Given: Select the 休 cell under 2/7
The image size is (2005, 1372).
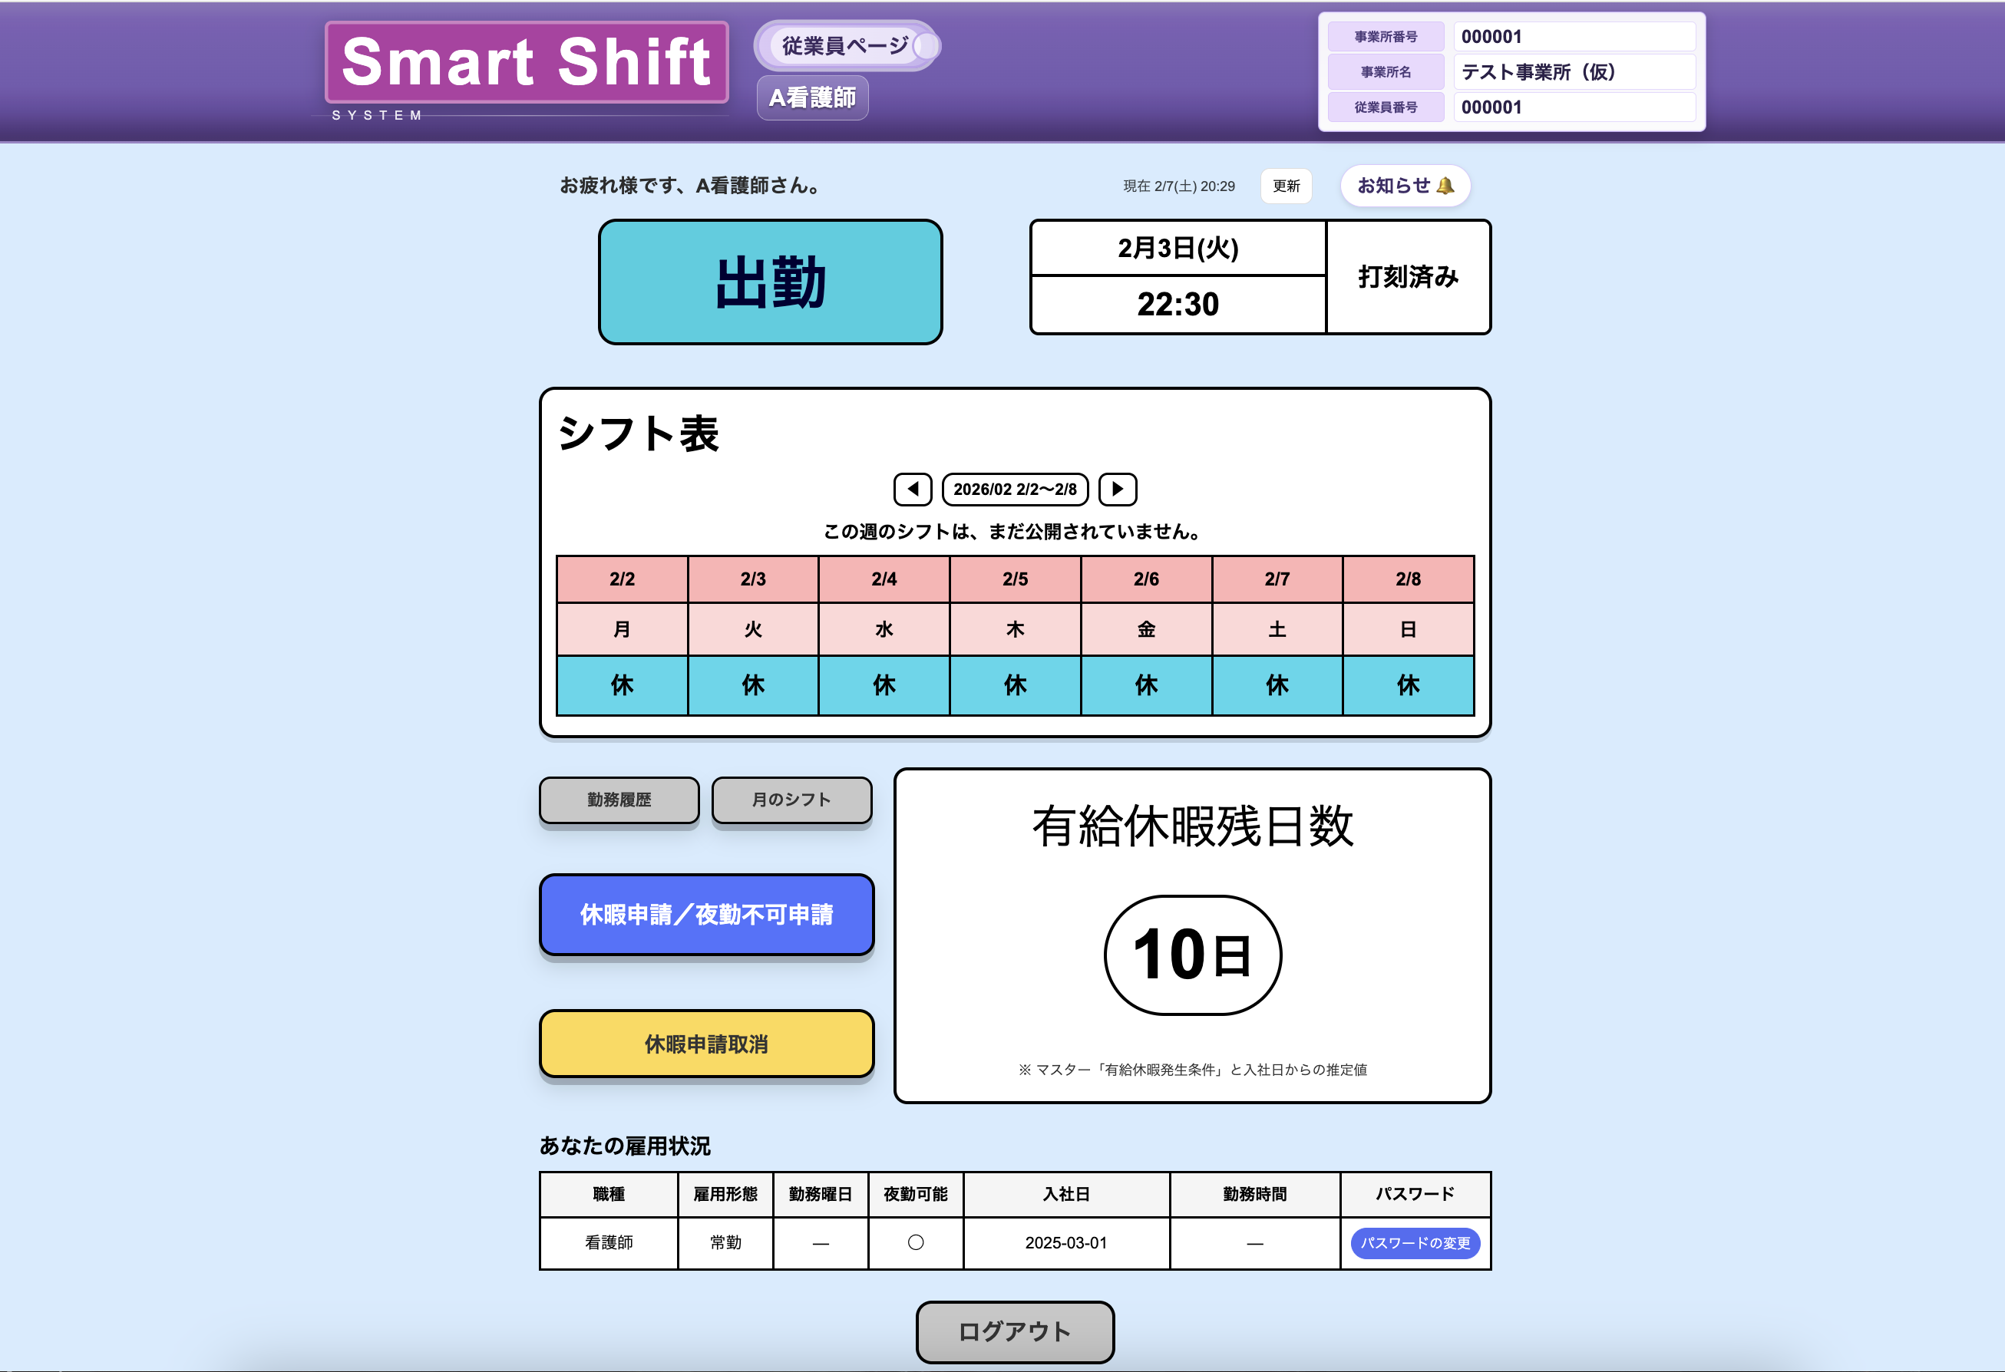Looking at the screenshot, I should 1278,684.
